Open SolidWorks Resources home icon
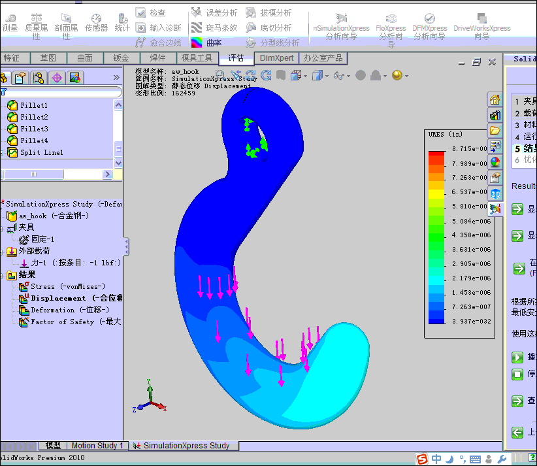 (495, 100)
